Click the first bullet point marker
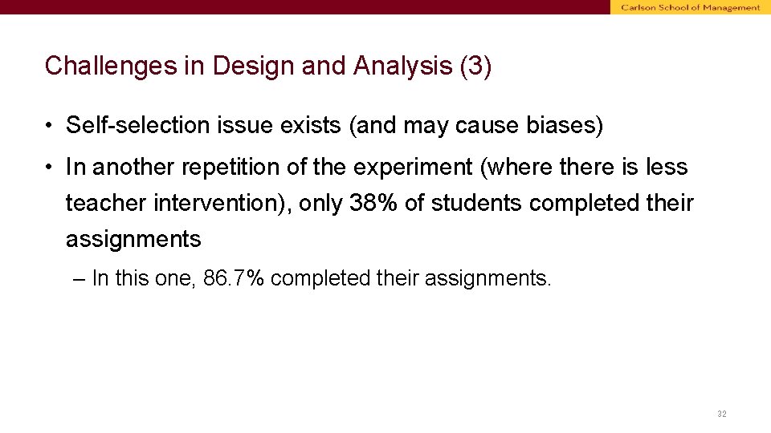Image resolution: width=771 pixels, height=433 pixels. point(49,125)
